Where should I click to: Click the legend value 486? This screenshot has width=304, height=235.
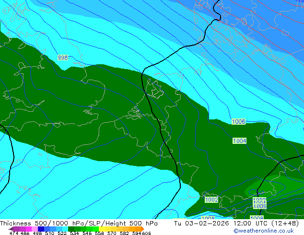click(x=25, y=233)
